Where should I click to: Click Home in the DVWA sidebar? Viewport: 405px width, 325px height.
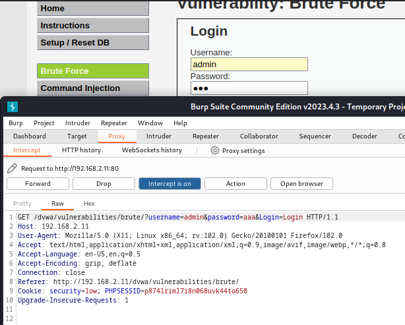pos(93,9)
